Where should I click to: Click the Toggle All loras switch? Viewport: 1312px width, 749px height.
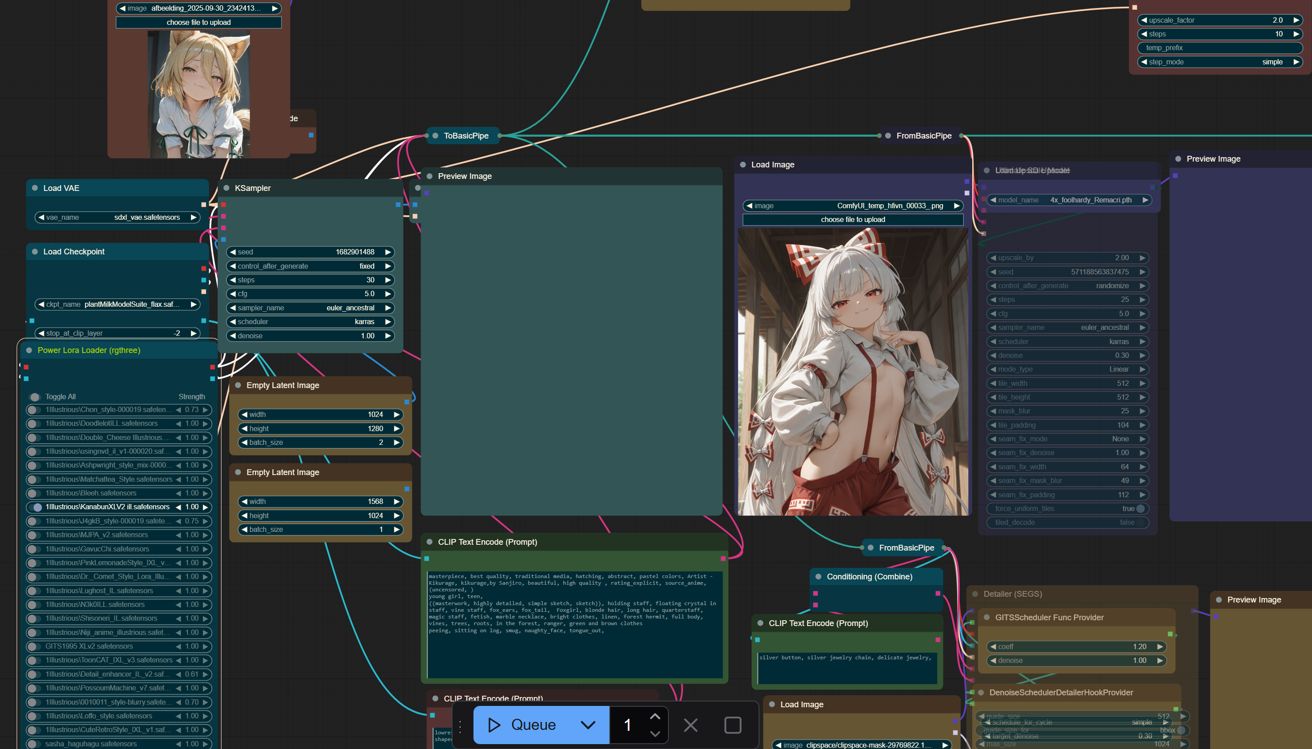[35, 396]
